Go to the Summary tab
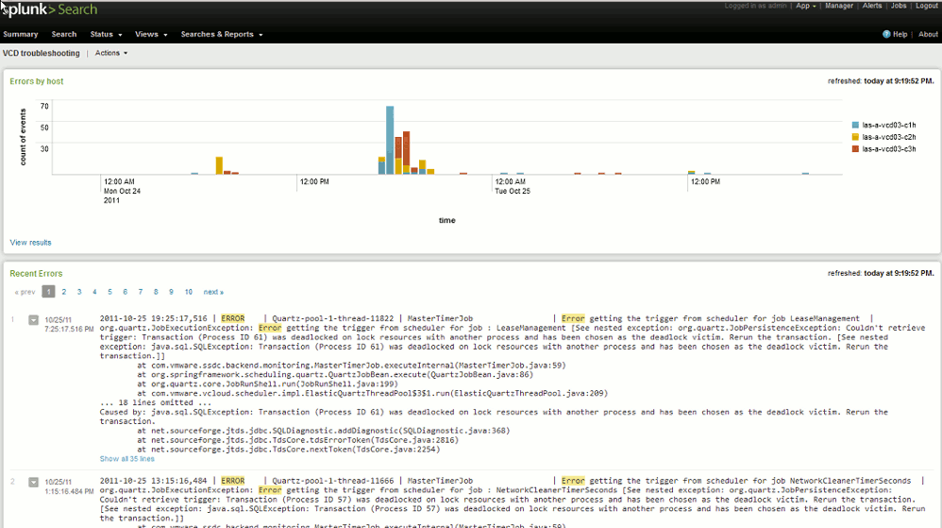 [x=21, y=34]
